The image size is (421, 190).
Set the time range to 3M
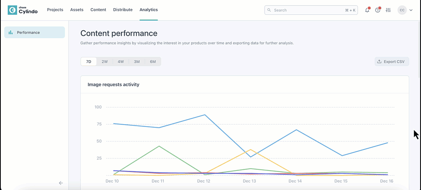click(x=137, y=62)
